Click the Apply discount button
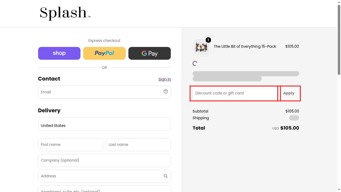This screenshot has height=192, width=341. pos(289,93)
